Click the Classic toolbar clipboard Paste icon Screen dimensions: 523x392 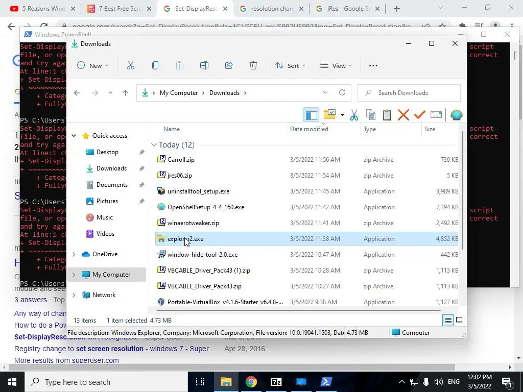387,115
